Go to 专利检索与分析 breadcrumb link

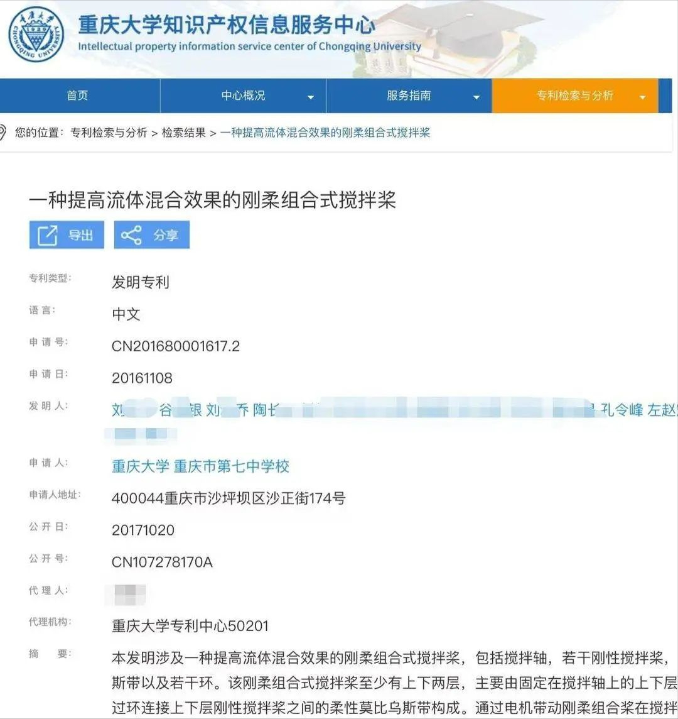109,133
